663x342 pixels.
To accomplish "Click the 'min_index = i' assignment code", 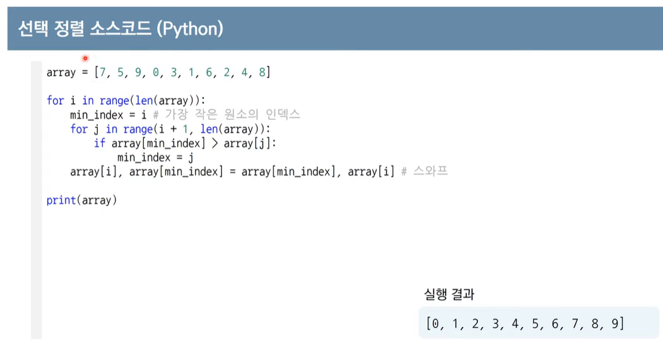I will [109, 115].
